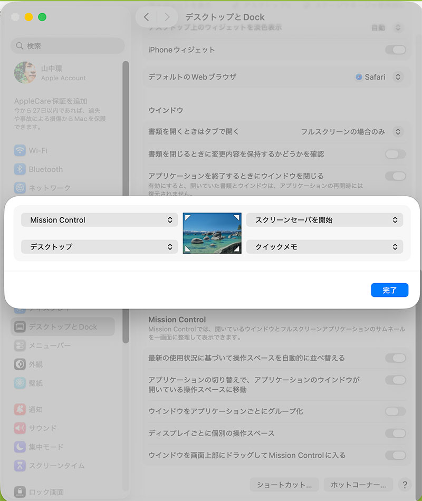Select スクリーンタイム in the sidebar
This screenshot has height=501, width=422.
56,466
